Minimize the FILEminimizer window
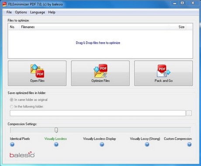The image size is (201, 166). [175, 3]
